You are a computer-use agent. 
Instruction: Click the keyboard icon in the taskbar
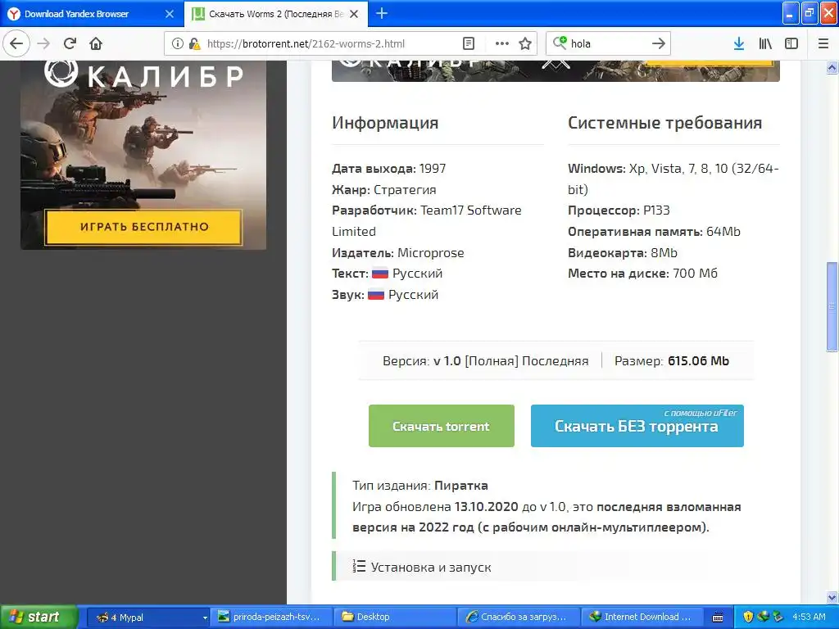point(718,618)
